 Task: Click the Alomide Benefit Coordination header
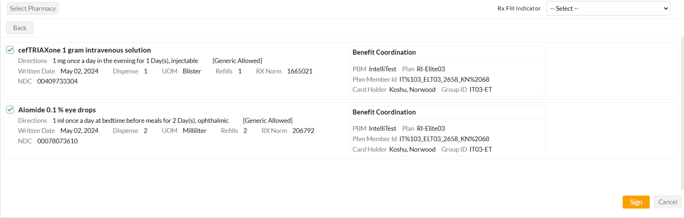tap(384, 112)
